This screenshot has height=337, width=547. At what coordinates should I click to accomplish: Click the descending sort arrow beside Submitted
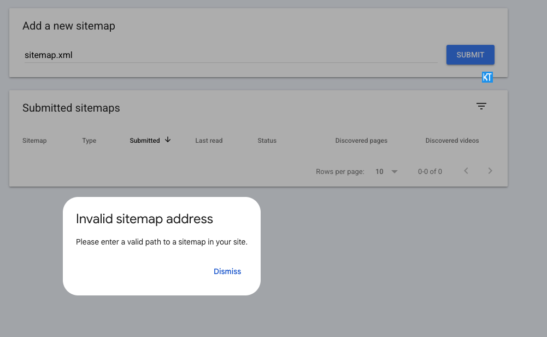[168, 140]
